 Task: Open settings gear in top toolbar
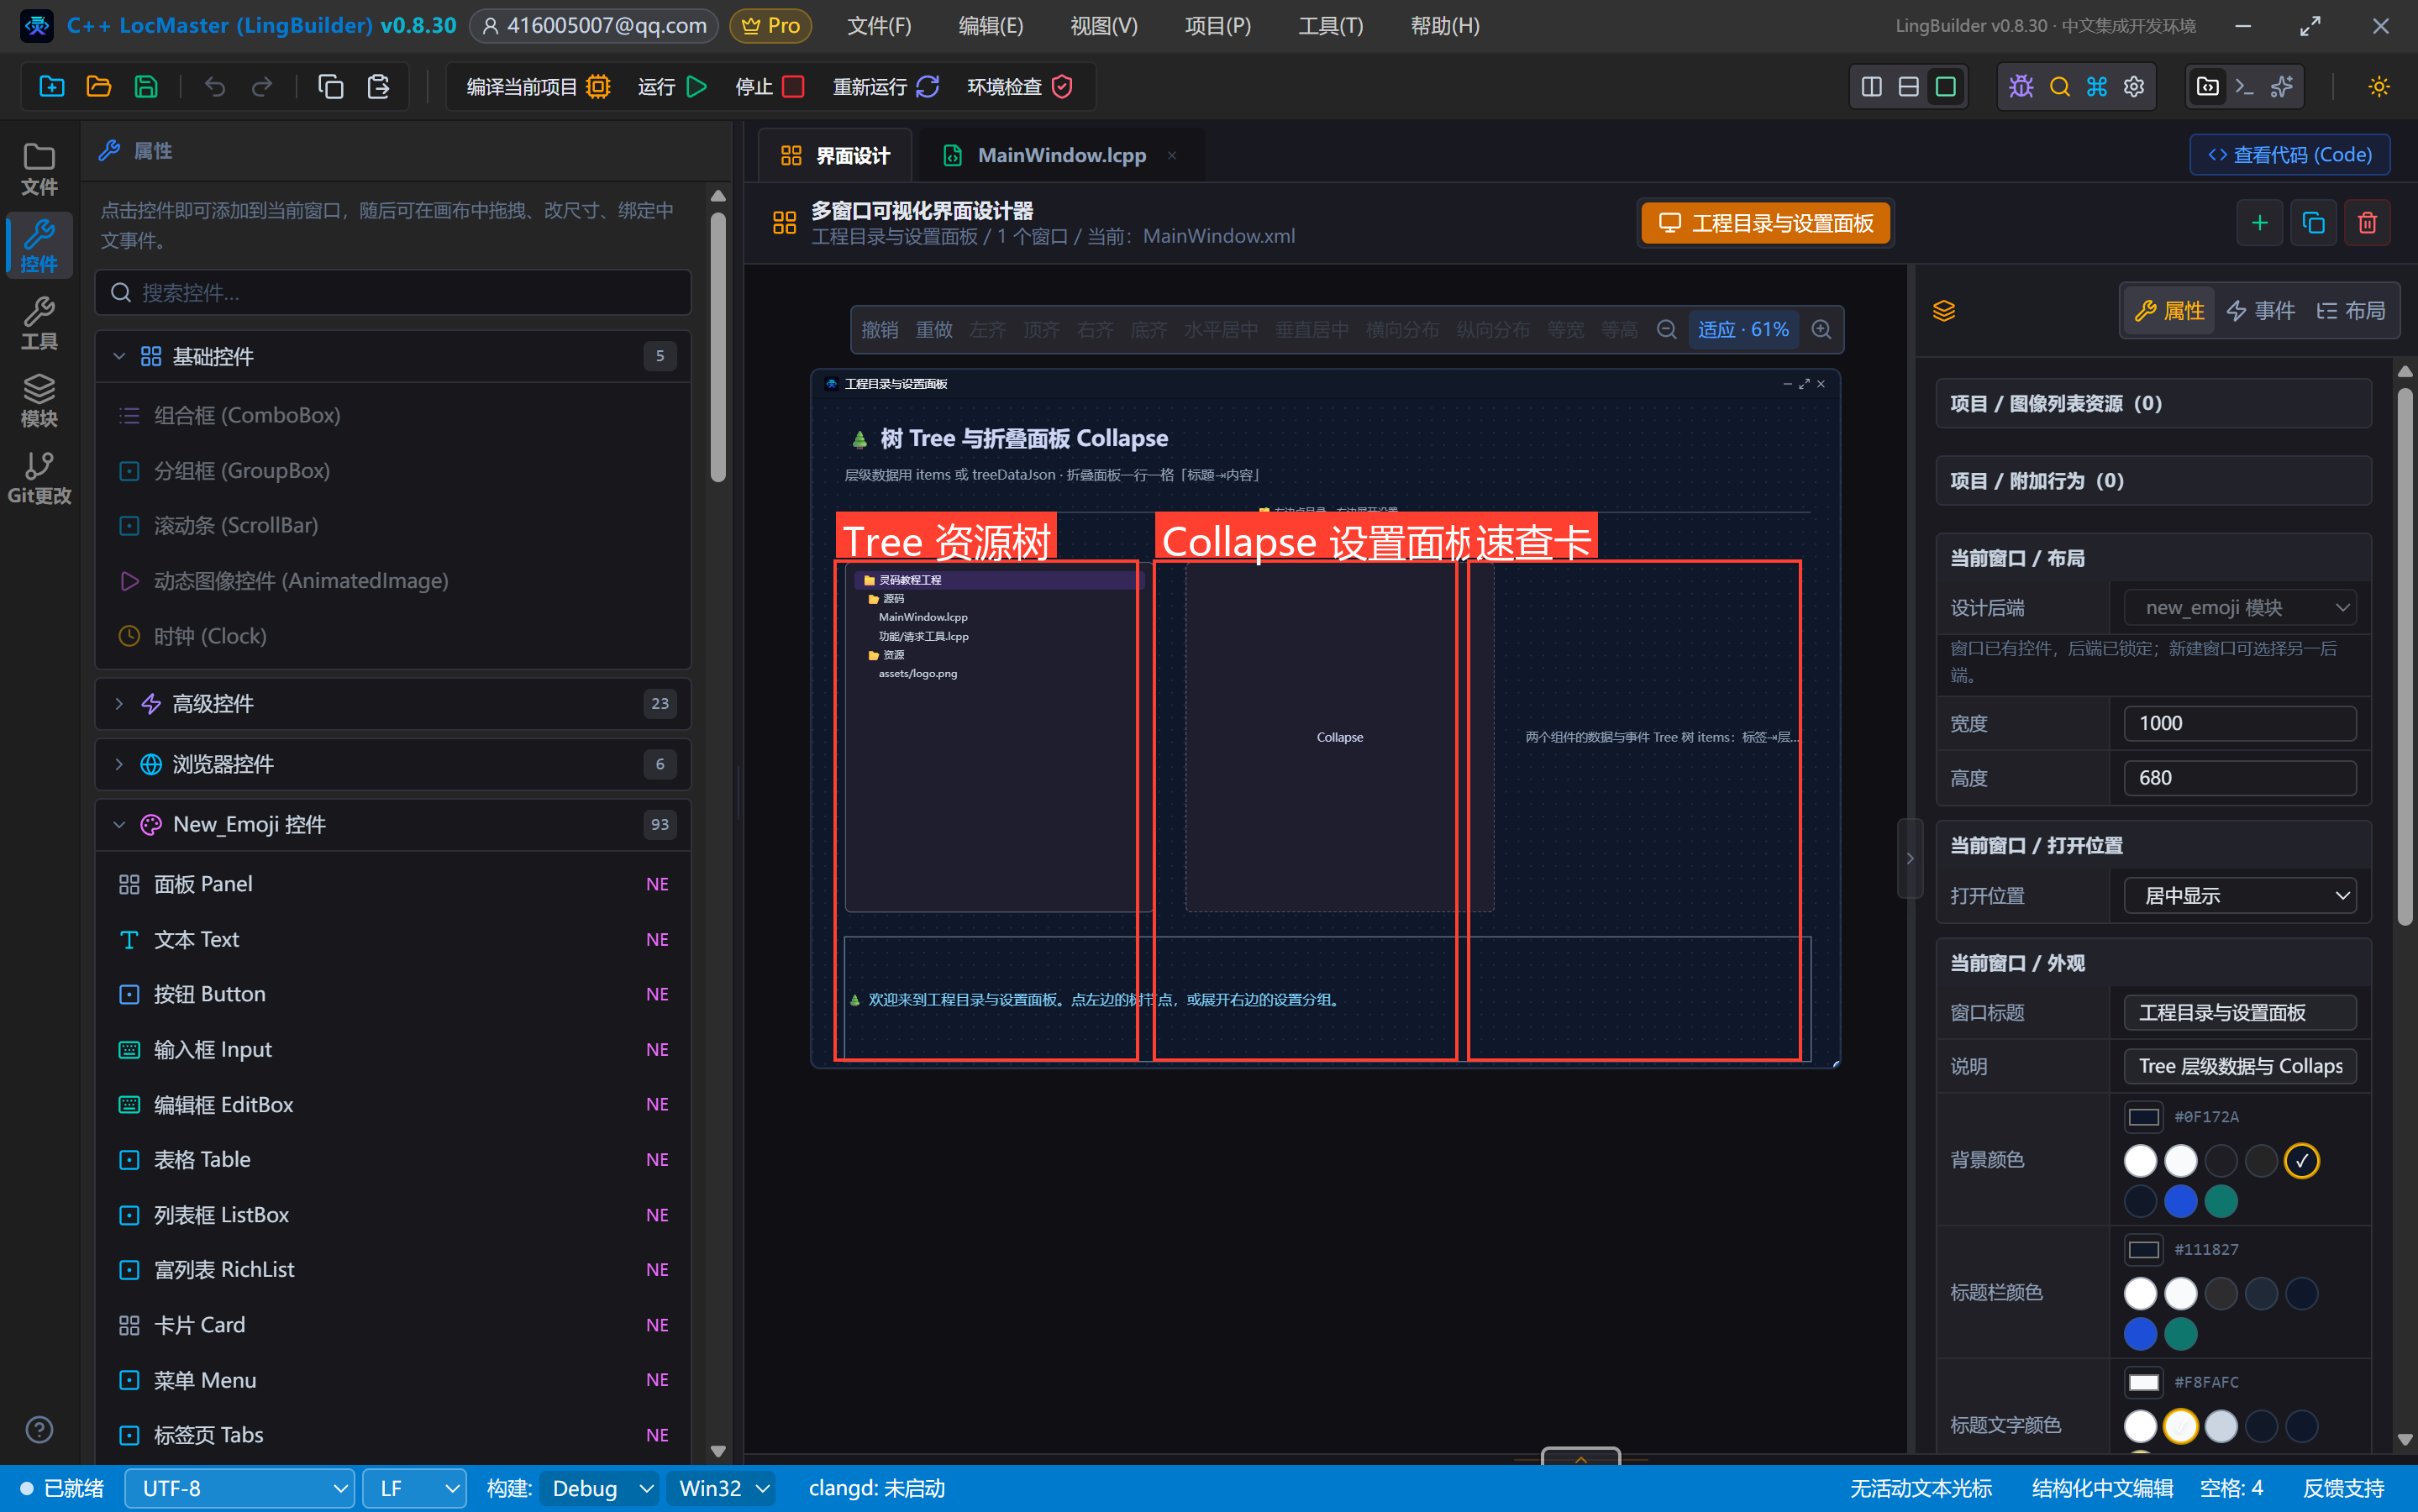pyautogui.click(x=2134, y=87)
